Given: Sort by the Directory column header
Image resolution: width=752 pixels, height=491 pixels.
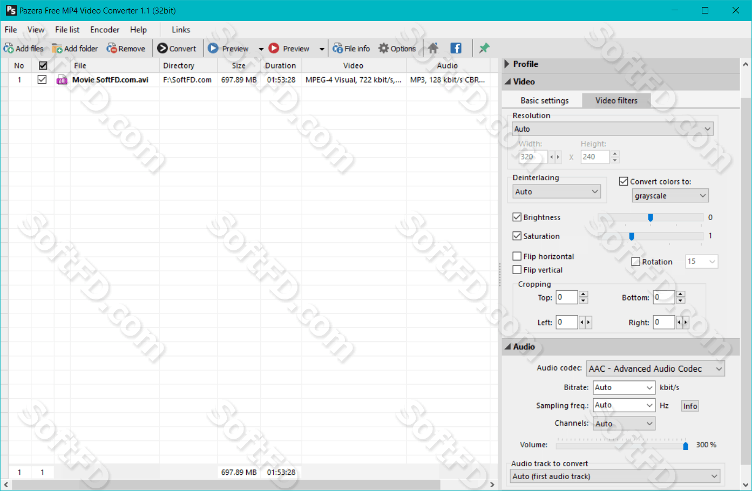Looking at the screenshot, I should (188, 66).
